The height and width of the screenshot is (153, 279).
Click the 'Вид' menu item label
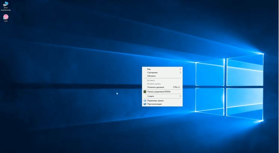tap(149, 69)
